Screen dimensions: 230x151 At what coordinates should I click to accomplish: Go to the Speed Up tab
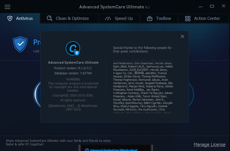tap(119, 18)
